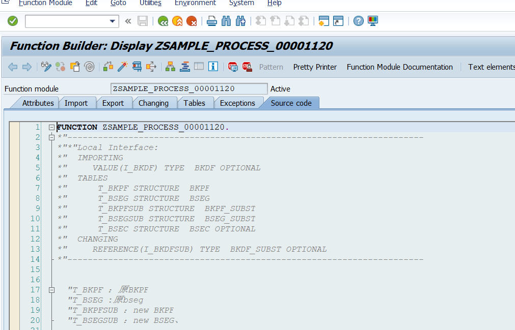515x330 pixels.
Task: Open the System menu
Action: click(x=241, y=3)
